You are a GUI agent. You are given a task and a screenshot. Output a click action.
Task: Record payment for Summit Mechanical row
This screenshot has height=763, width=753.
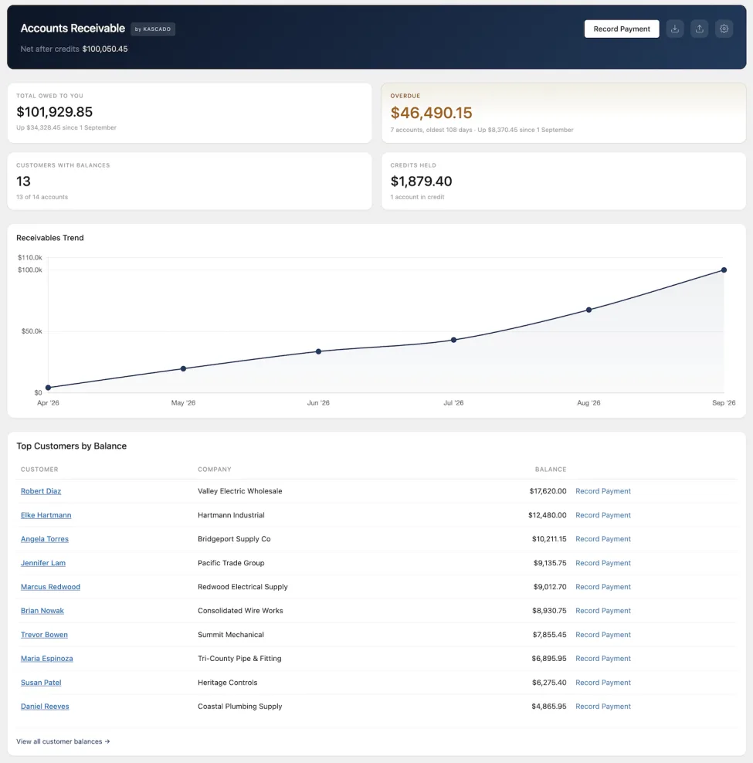603,635
